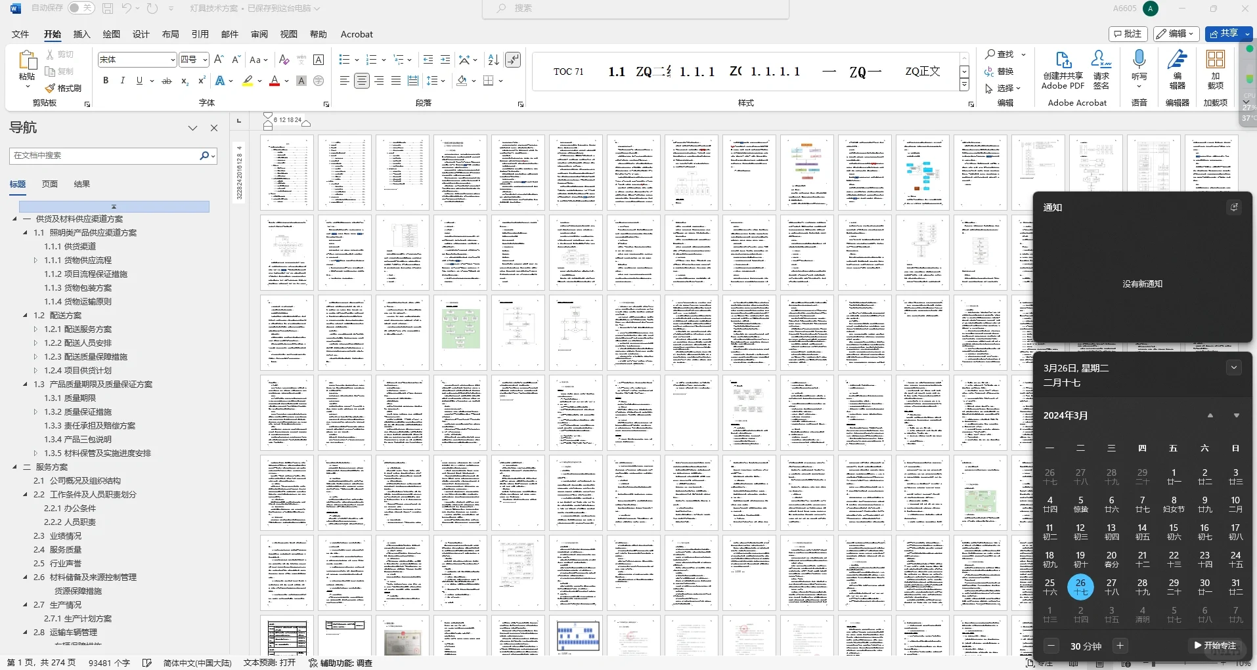The height and width of the screenshot is (670, 1257).
Task: Click the Save icon in title bar
Action: 108,9
